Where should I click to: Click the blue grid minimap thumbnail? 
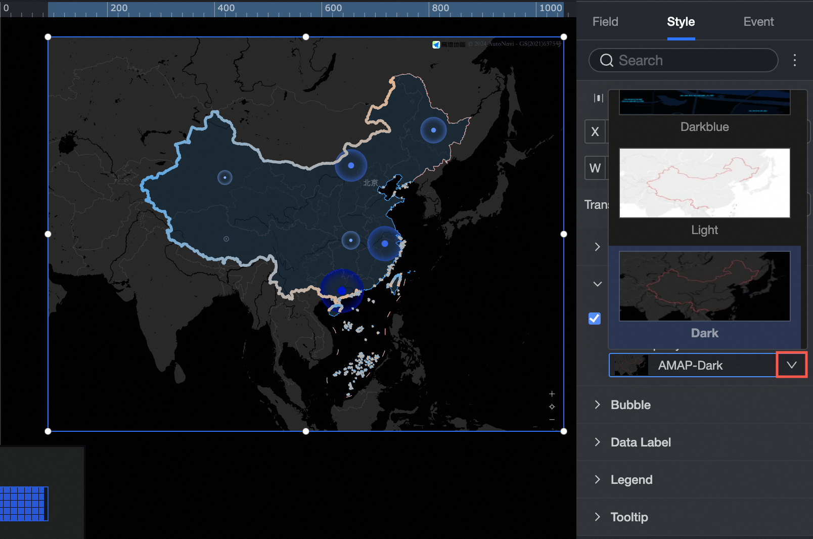24,504
